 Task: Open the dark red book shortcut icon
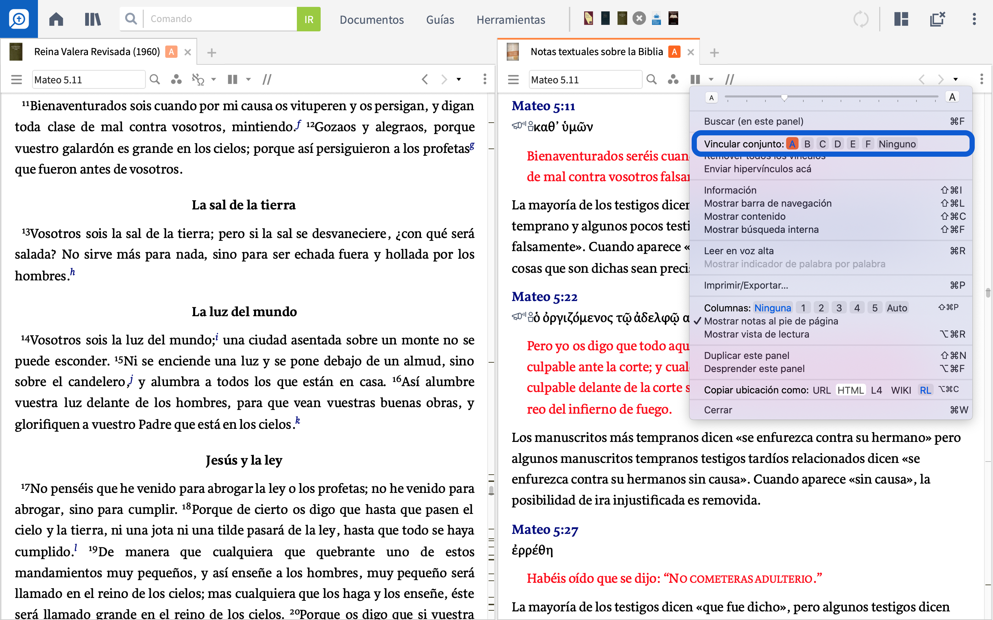pyautogui.click(x=673, y=19)
